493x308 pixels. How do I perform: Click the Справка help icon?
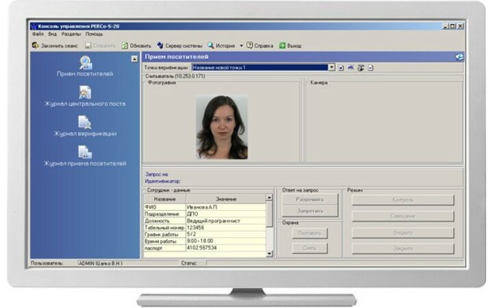(250, 45)
